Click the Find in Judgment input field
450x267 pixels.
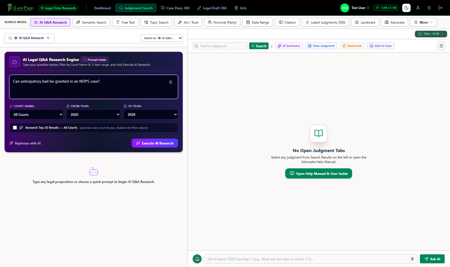pyautogui.click(x=220, y=46)
